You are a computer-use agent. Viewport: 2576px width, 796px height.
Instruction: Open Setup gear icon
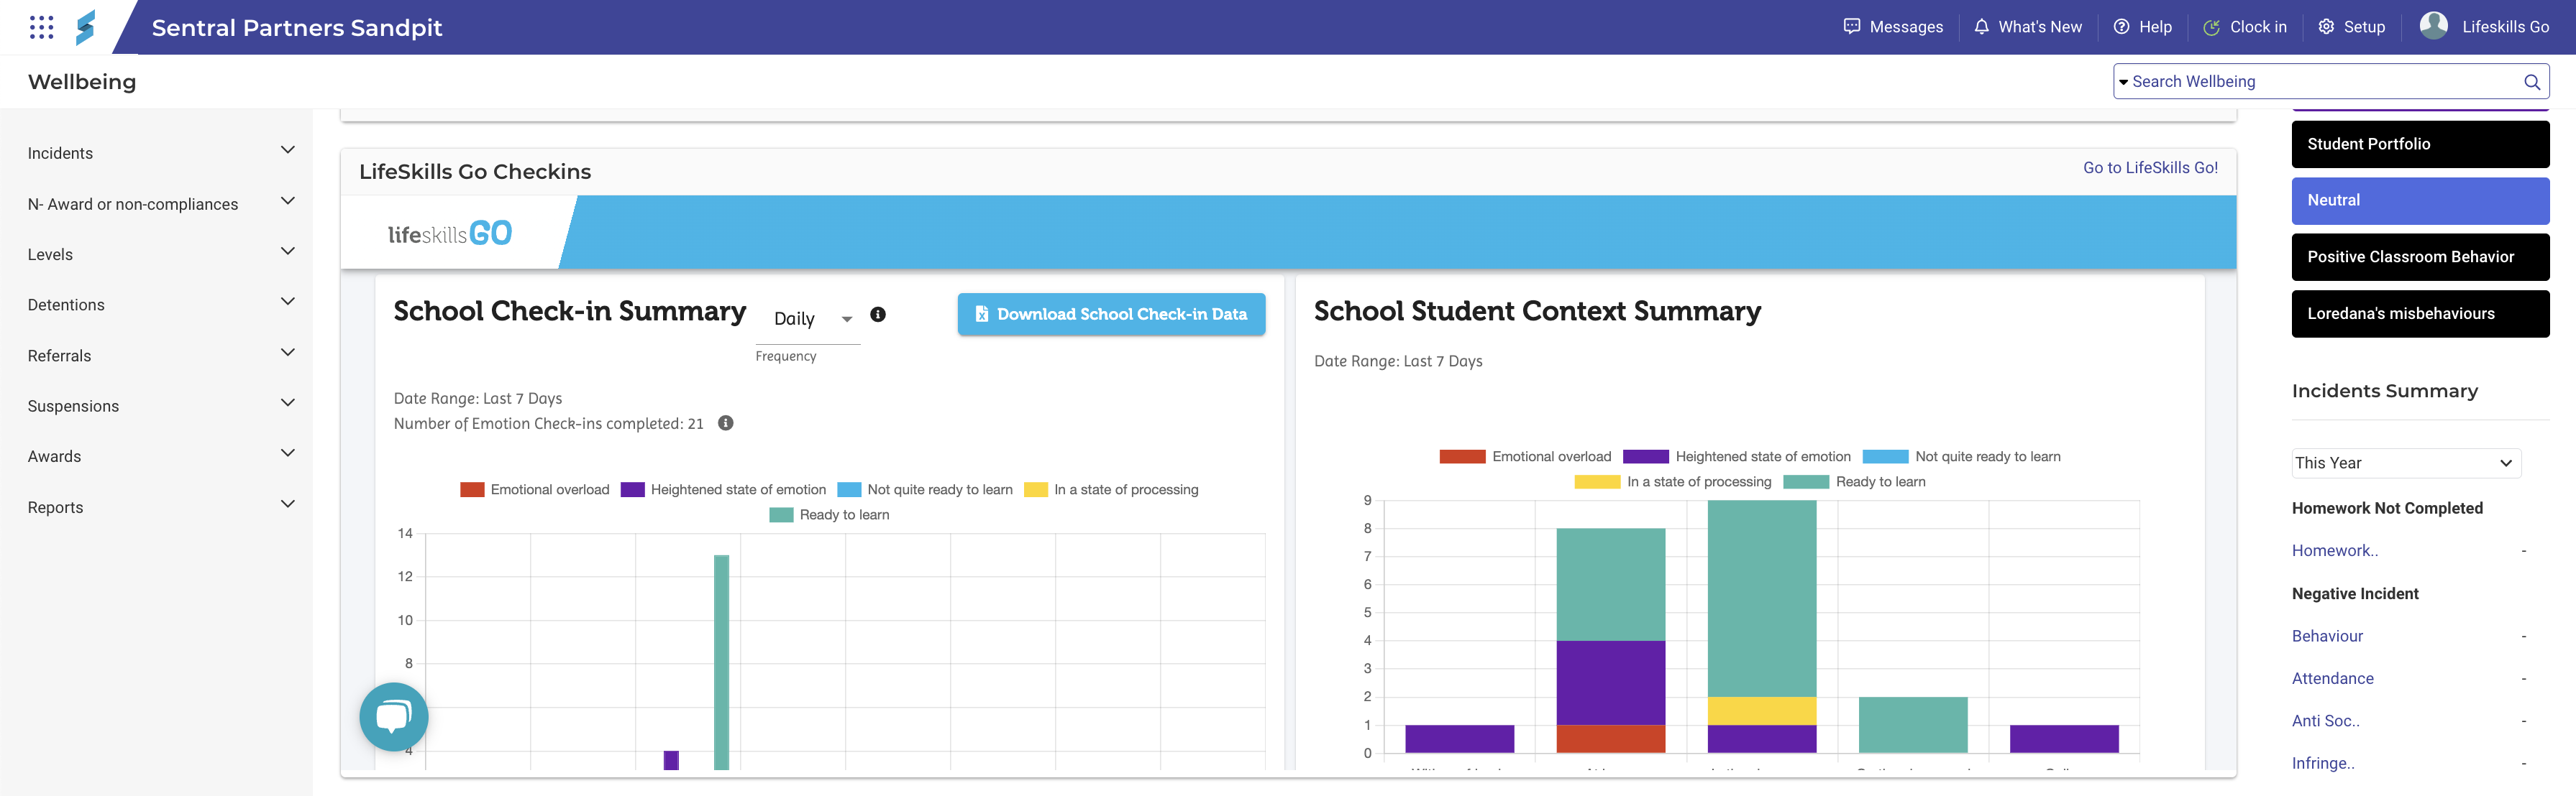pos(2326,27)
